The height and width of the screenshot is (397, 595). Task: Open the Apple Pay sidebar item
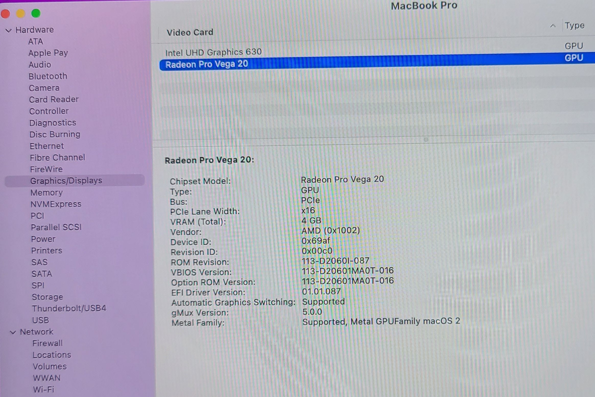[48, 53]
